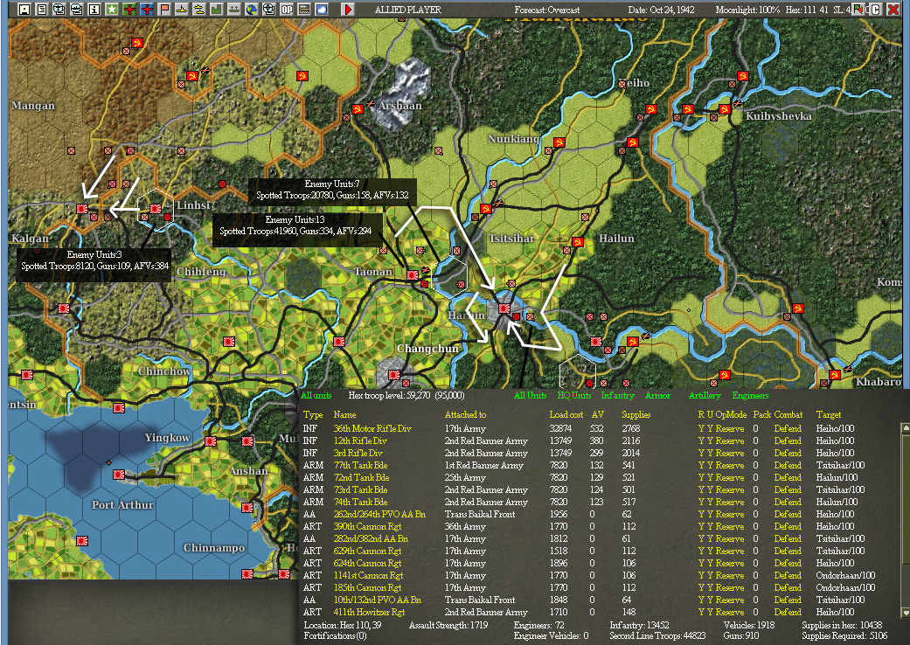The image size is (910, 645).
Task: Sort list by AV column header
Action: point(598,415)
